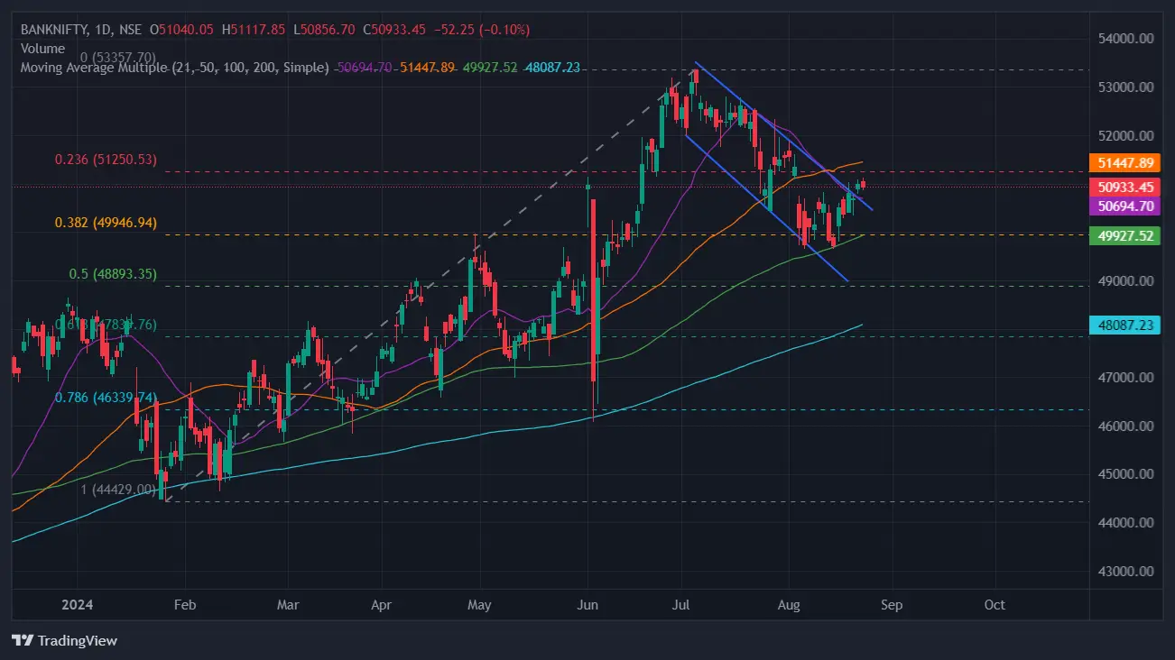Click the 43000.00 price scale label

click(1127, 571)
